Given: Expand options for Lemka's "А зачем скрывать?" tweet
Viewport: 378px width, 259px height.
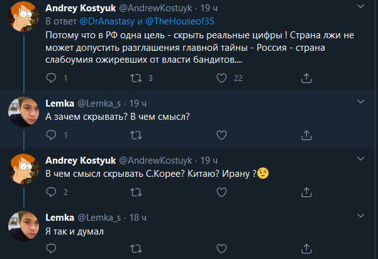Looking at the screenshot, I should [360, 102].
